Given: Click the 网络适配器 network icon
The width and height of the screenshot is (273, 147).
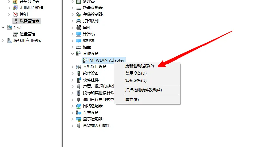Looking at the screenshot, I should pos(79,106).
